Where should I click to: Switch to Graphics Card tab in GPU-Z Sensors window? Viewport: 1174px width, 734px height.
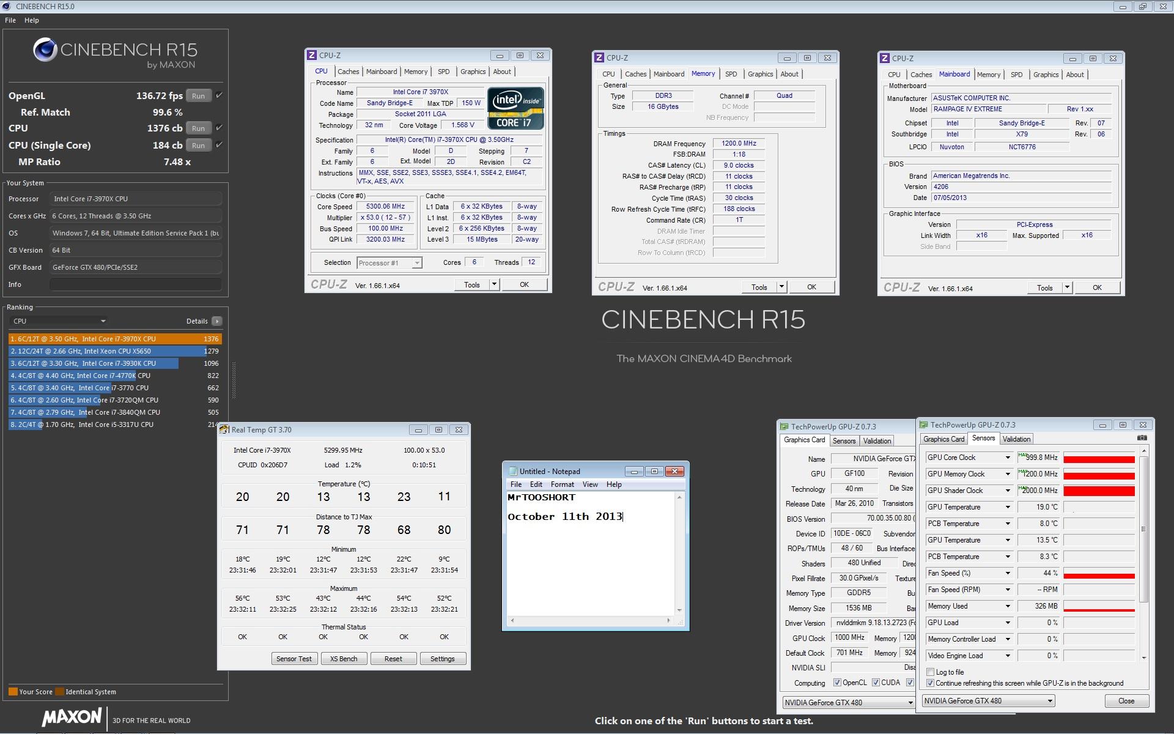pos(943,439)
